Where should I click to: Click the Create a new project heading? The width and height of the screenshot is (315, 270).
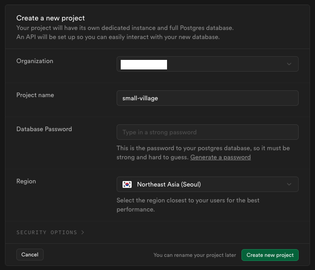click(50, 18)
